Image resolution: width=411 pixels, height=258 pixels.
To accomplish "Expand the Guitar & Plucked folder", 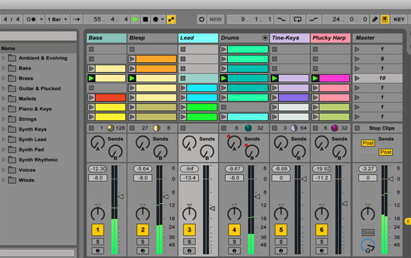I will [x=3, y=88].
